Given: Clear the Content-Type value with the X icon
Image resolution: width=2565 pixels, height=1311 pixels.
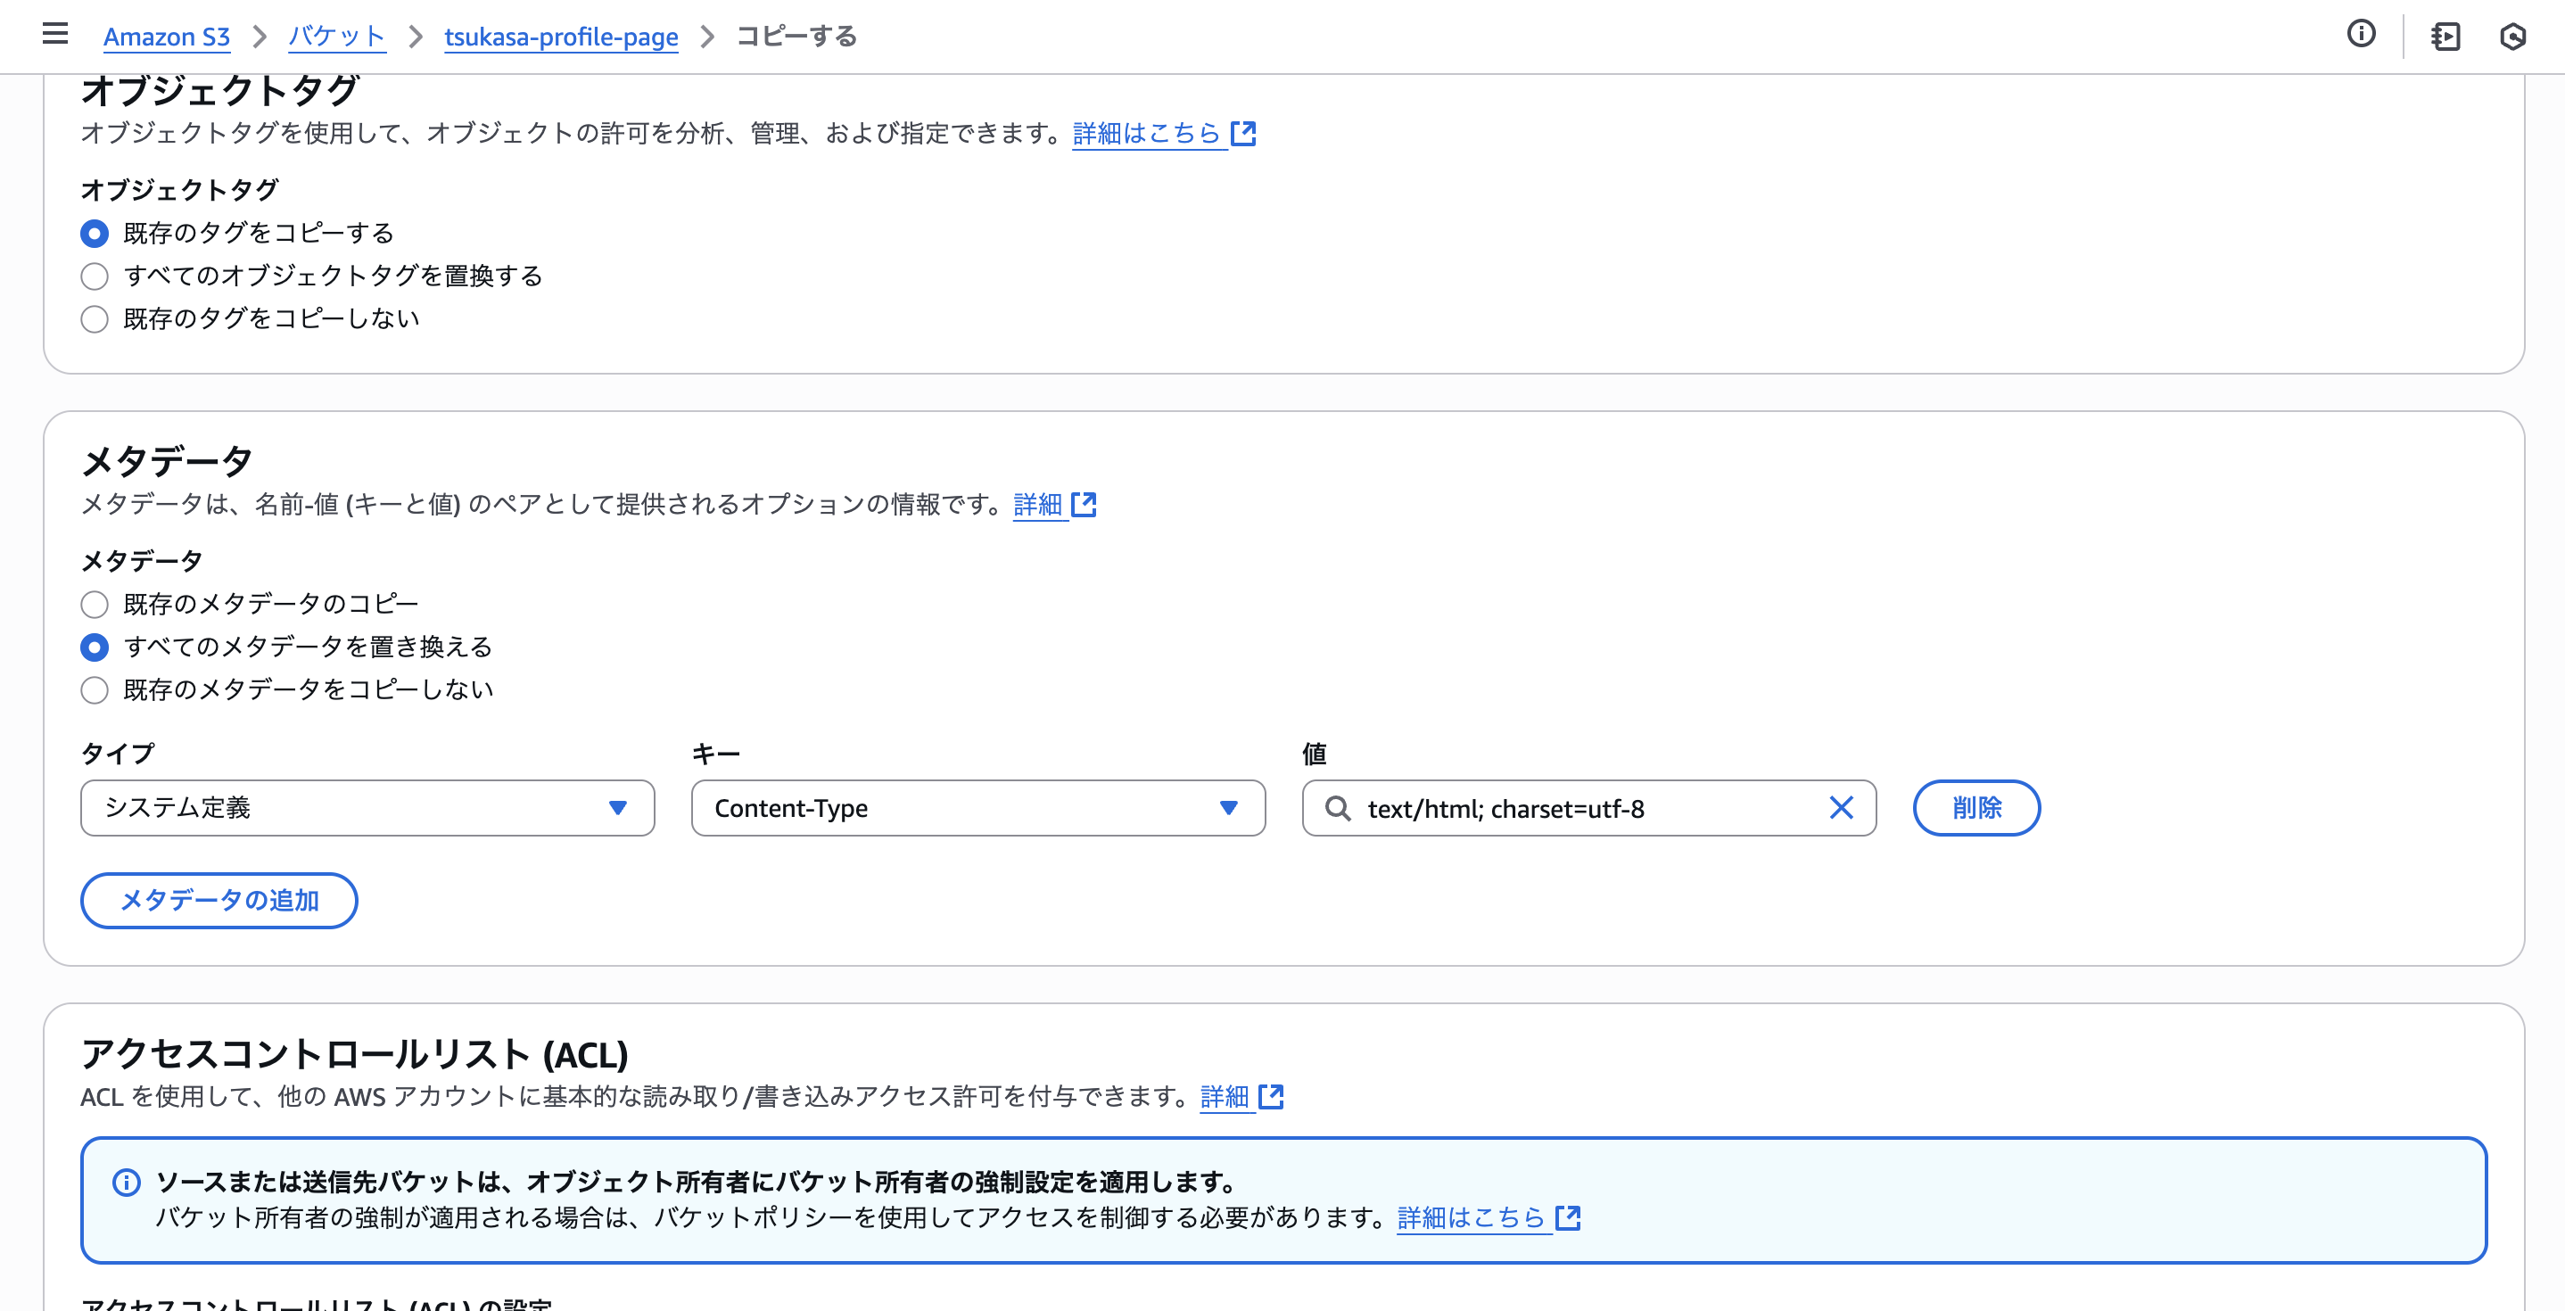Looking at the screenshot, I should 1841,807.
